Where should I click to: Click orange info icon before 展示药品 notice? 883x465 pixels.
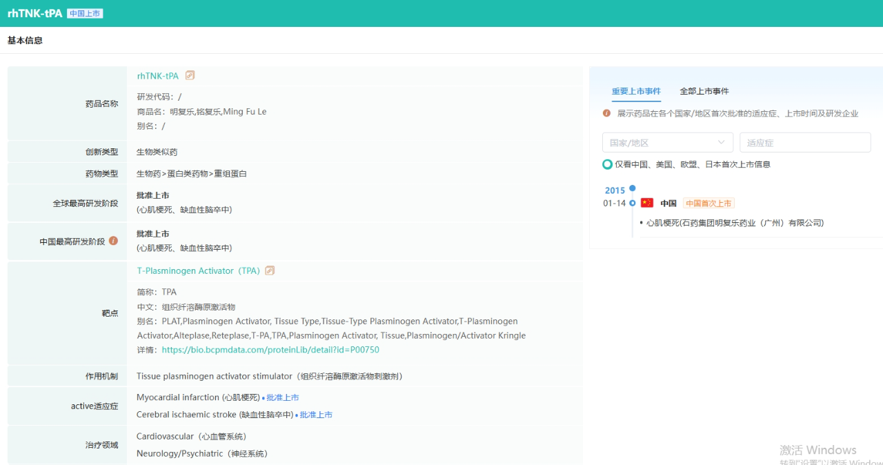[x=607, y=113]
